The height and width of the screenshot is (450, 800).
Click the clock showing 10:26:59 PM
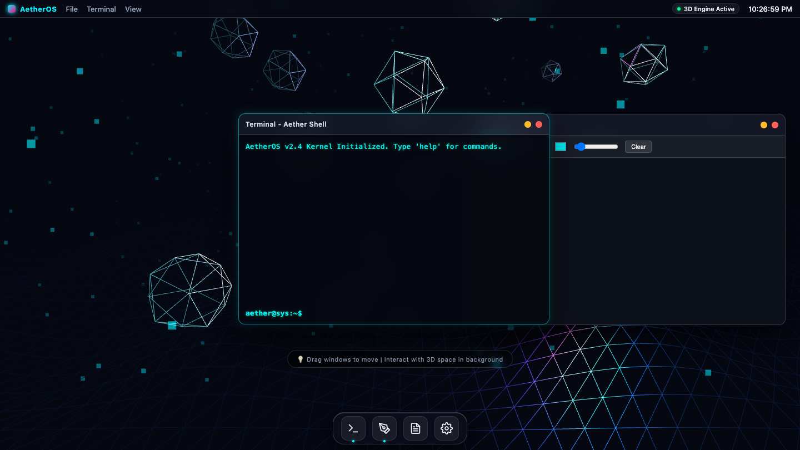coord(770,9)
